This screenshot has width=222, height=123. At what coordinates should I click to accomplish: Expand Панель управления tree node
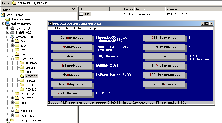(8, 120)
